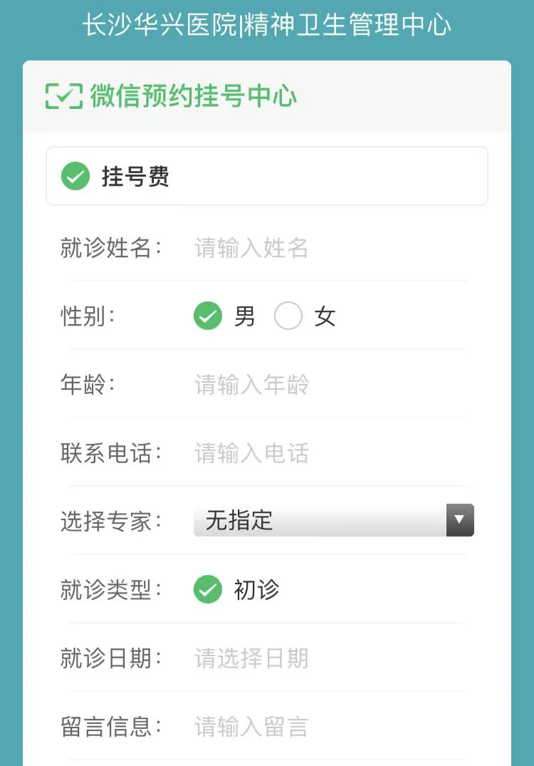The width and height of the screenshot is (534, 766).
Task: Click the 就诊日期 field label
Action: (x=111, y=658)
